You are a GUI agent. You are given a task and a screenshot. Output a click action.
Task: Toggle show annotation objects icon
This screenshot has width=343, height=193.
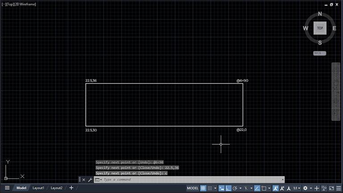coord(276,188)
